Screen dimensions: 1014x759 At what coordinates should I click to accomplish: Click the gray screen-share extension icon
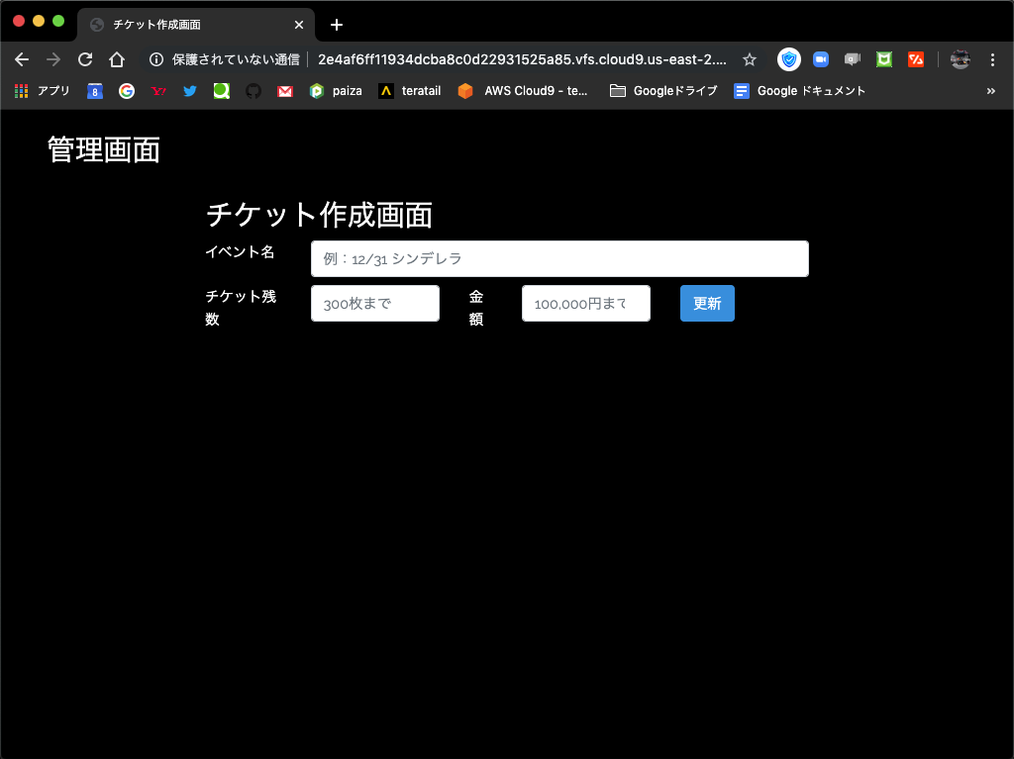click(x=853, y=59)
